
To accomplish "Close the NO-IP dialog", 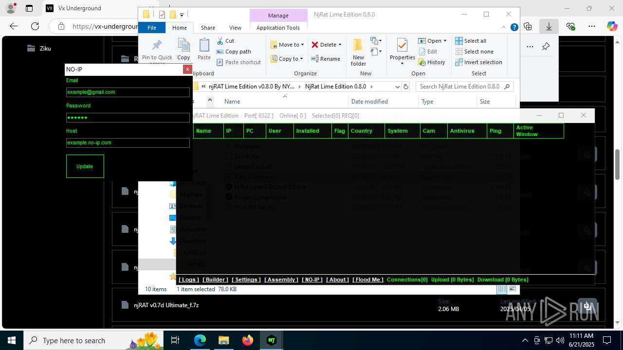I will point(187,70).
